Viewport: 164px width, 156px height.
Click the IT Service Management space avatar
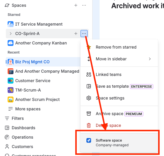point(11,24)
